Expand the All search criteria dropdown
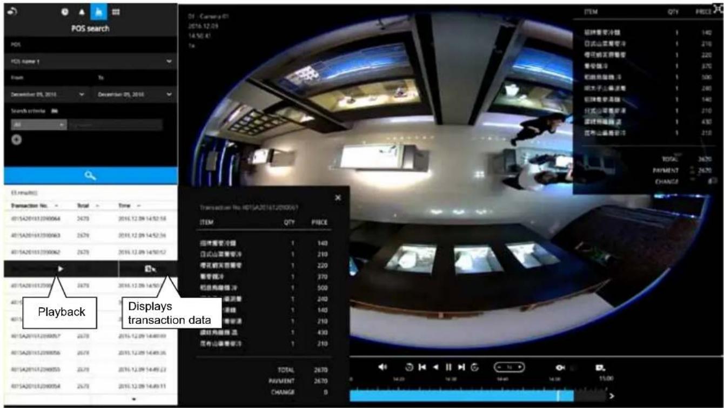 pos(38,125)
